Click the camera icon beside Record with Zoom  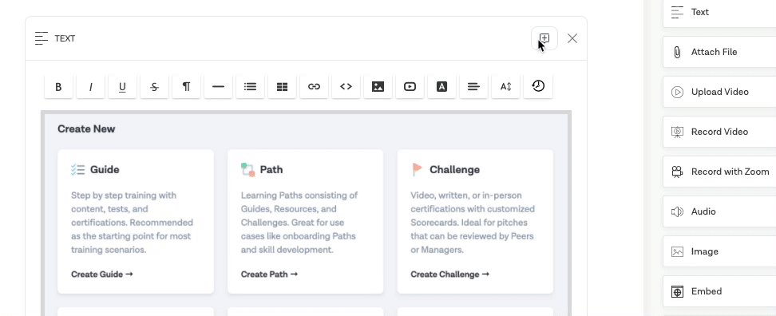coord(677,172)
